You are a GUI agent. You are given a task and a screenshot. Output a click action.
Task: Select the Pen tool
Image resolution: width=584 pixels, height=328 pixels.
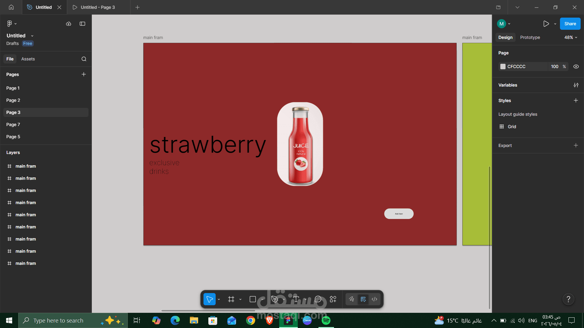pyautogui.click(x=274, y=299)
